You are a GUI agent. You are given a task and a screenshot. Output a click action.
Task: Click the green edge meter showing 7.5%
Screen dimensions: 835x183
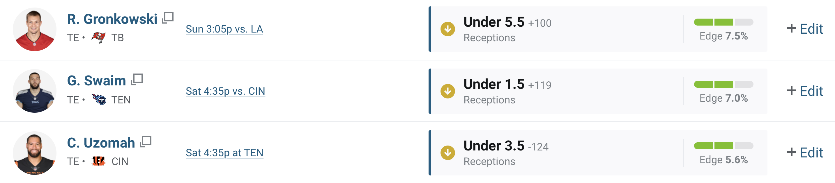(x=723, y=22)
